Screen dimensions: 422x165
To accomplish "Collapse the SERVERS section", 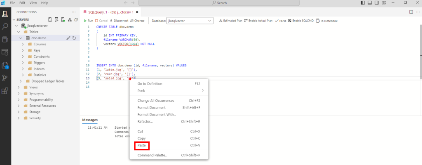I will 14,20.
